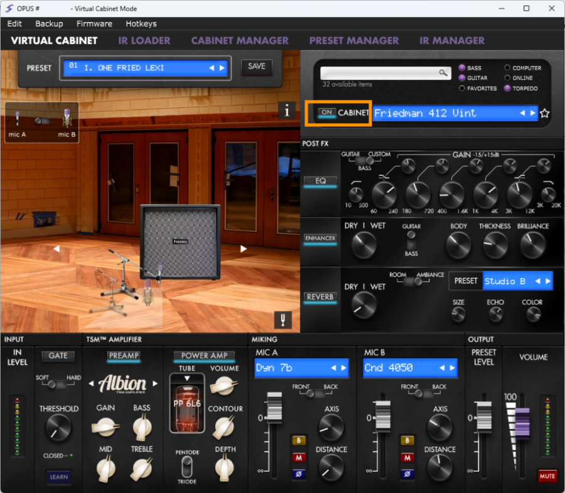This screenshot has width=565, height=493.
Task: Toggle the GUITAR filter radio
Action: [461, 78]
